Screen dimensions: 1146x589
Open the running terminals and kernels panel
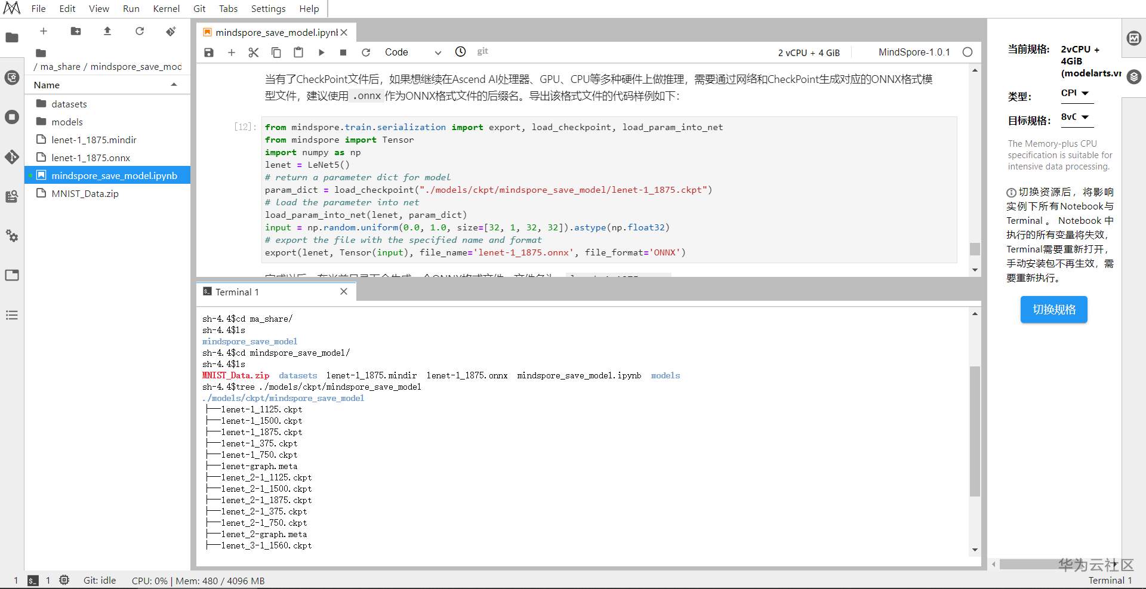coord(12,117)
